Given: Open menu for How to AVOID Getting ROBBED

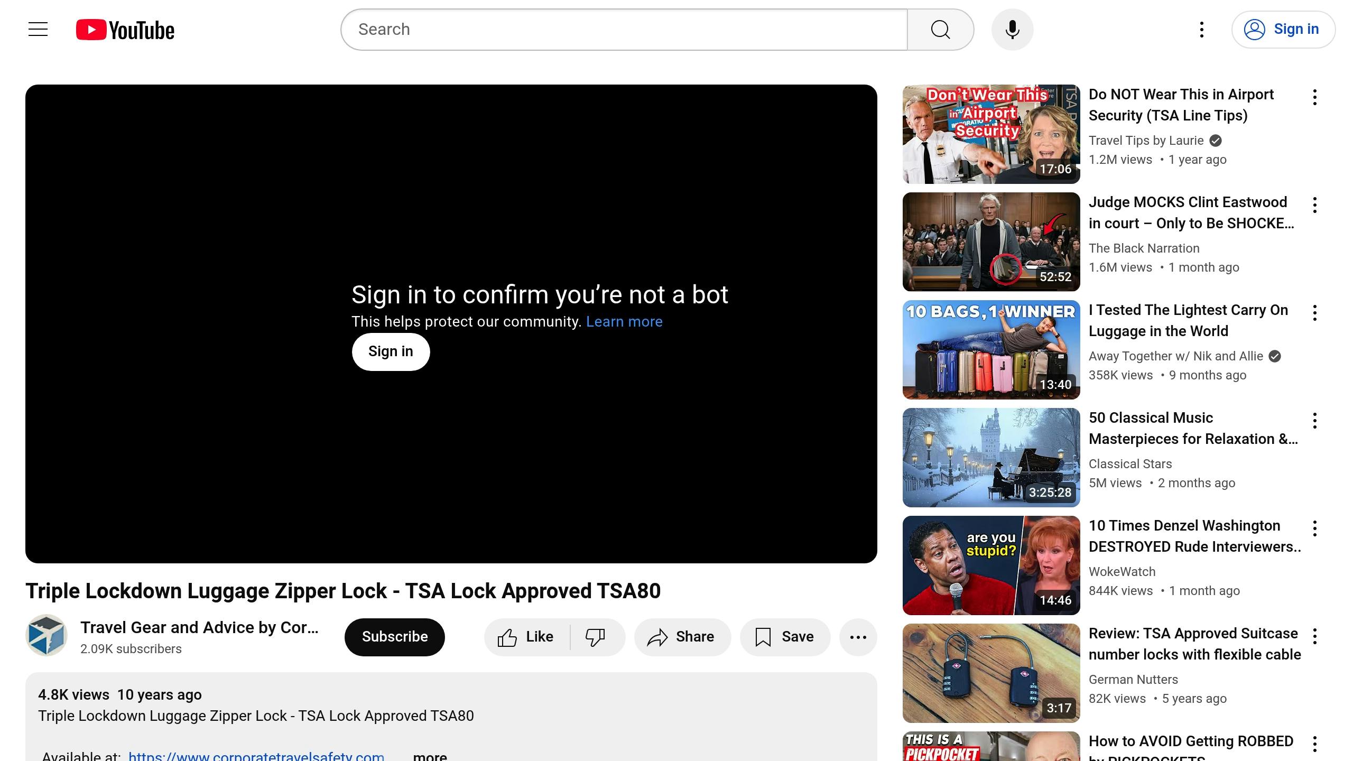Looking at the screenshot, I should [x=1314, y=744].
